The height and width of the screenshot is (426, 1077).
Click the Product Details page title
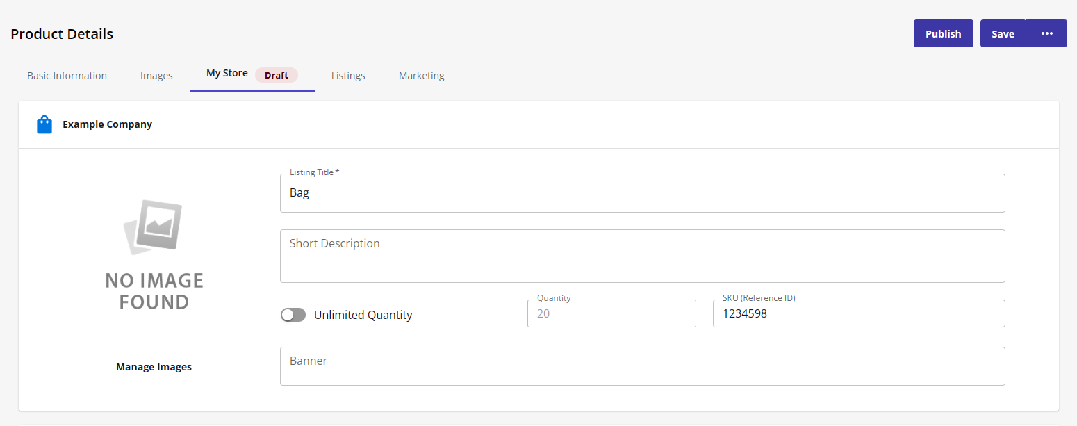pos(61,33)
